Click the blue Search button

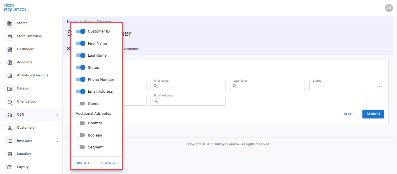pos(373,114)
